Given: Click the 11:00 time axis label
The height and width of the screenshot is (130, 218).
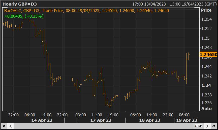Looking at the screenshot, I should coord(97,115).
